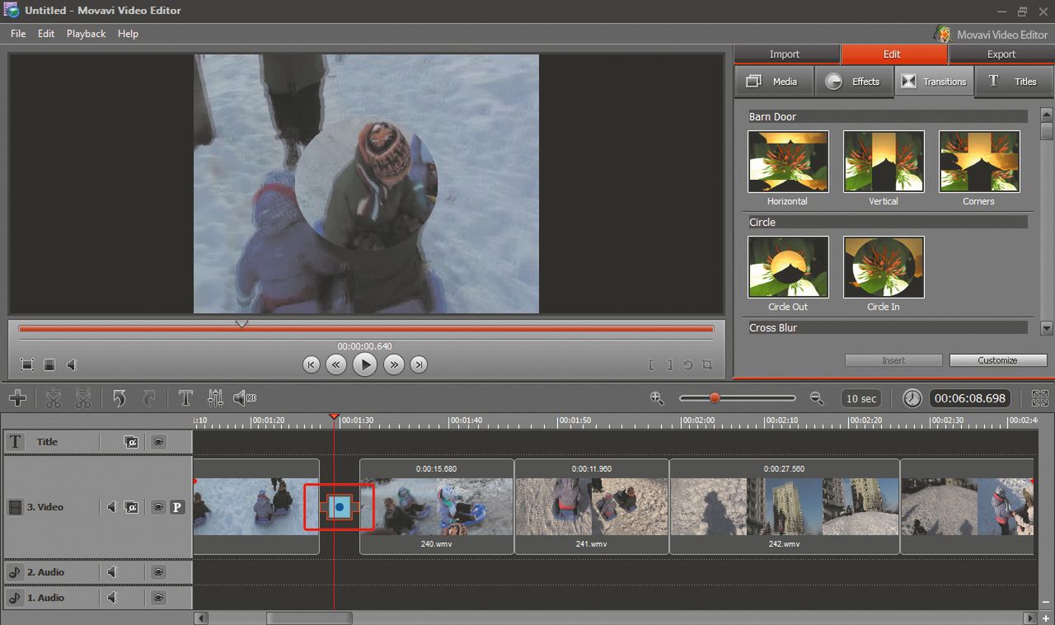Toggle fullscreen preview icon

(27, 364)
